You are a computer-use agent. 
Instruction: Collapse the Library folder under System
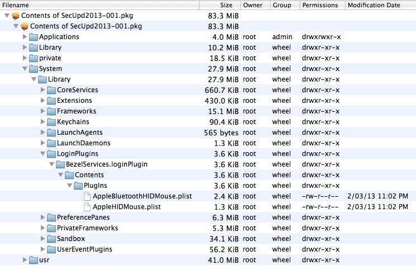point(34,79)
